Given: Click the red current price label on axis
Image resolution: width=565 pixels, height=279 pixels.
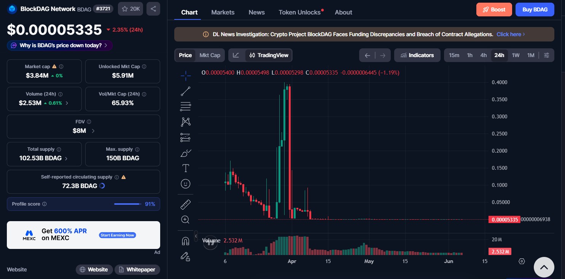Looking at the screenshot, I should [x=504, y=220].
